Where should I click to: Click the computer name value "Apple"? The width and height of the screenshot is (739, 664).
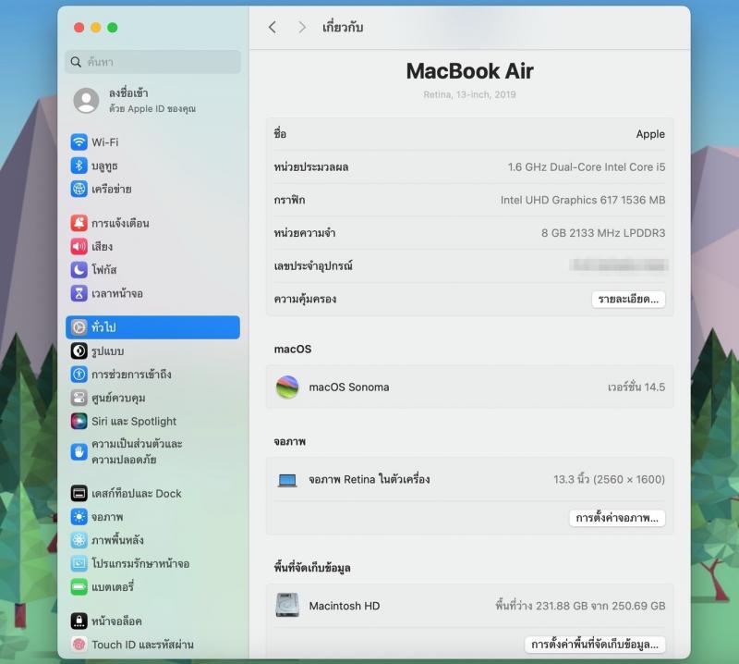pyautogui.click(x=650, y=134)
